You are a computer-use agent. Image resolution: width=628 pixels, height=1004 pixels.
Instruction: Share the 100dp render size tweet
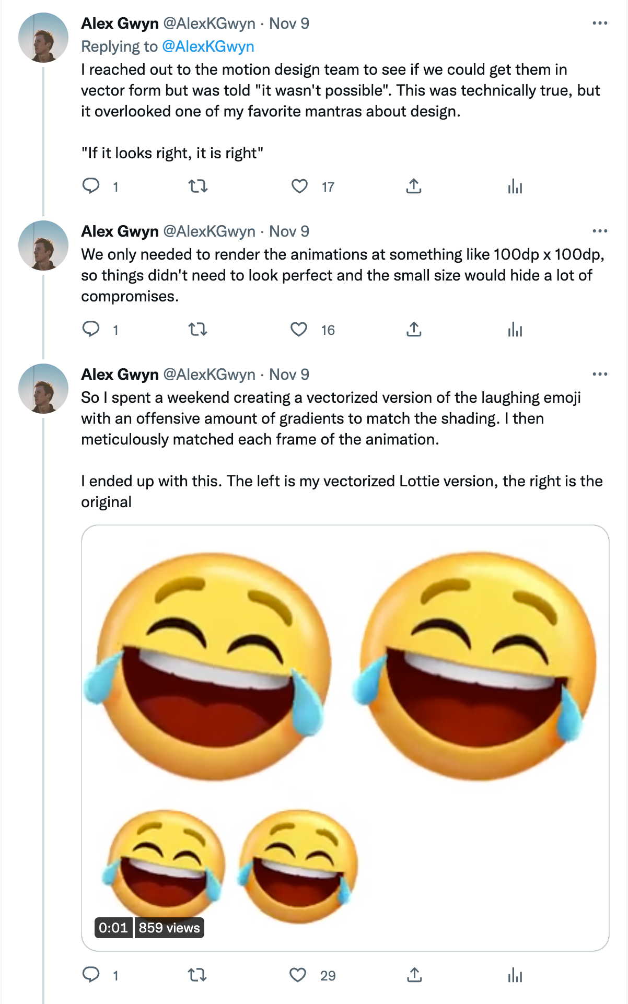pyautogui.click(x=413, y=329)
